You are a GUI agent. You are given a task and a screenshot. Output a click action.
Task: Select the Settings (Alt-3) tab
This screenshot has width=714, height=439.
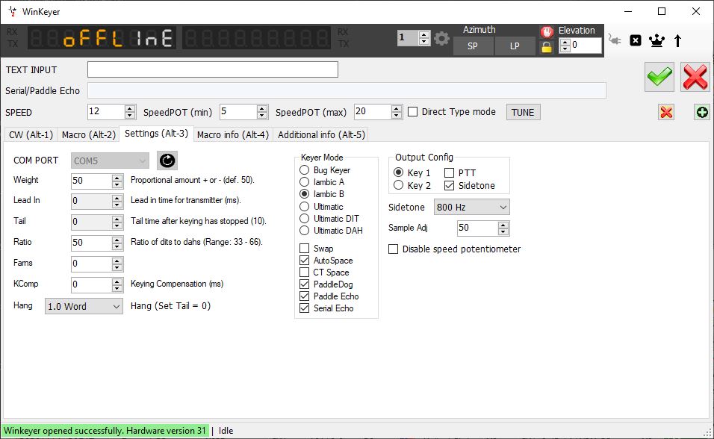coord(156,134)
